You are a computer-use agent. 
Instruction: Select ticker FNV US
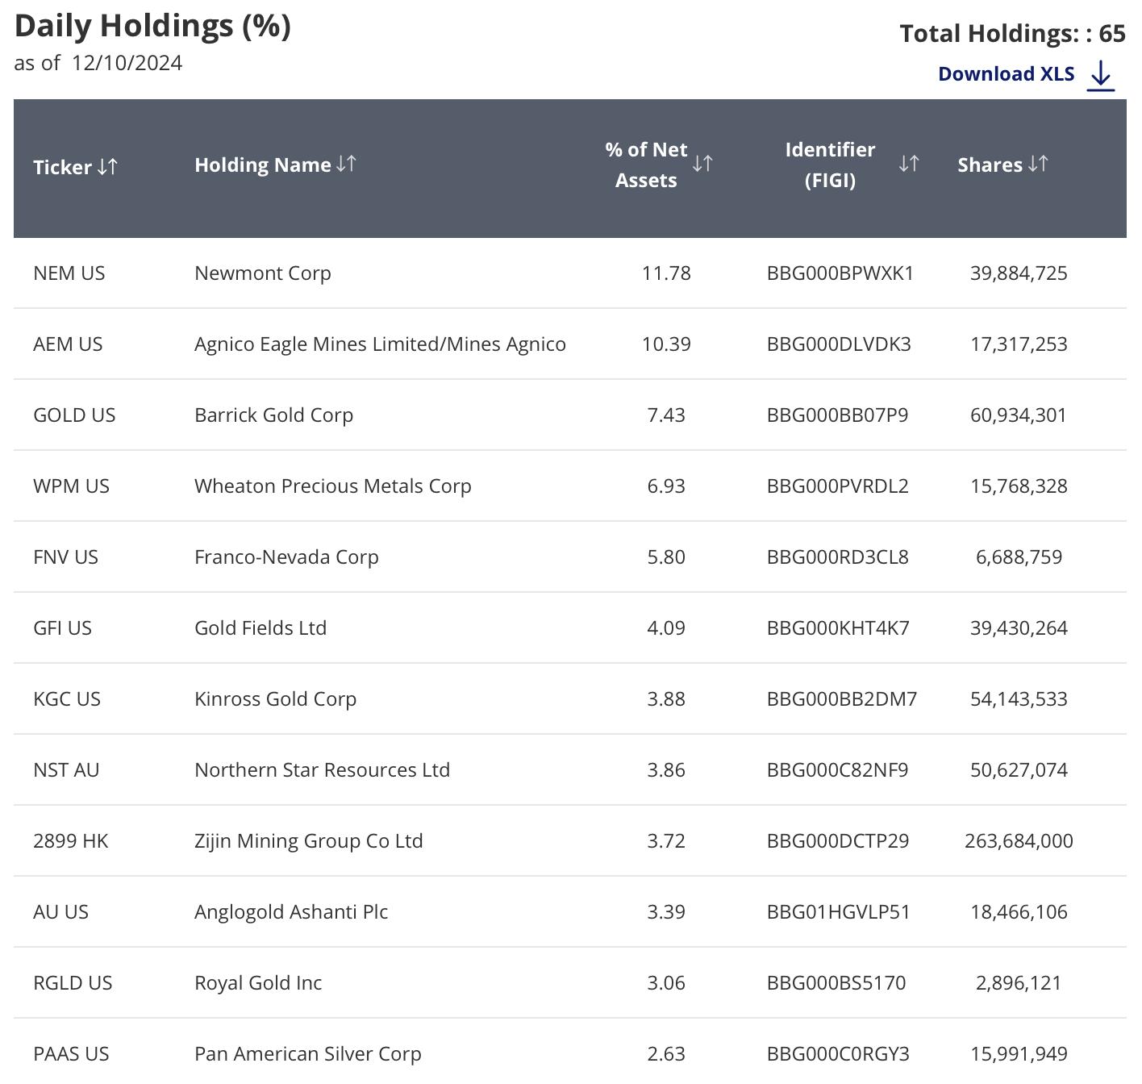(65, 557)
